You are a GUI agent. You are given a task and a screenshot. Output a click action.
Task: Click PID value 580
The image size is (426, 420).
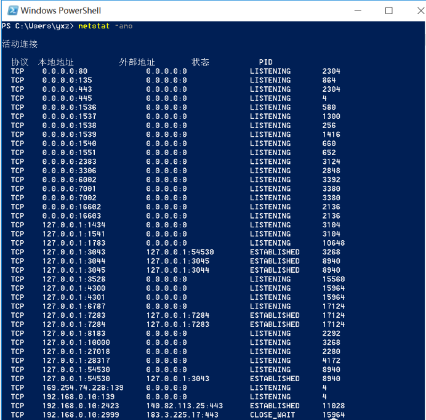click(329, 107)
